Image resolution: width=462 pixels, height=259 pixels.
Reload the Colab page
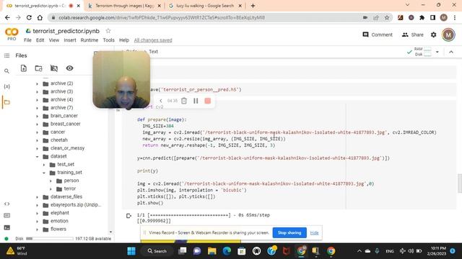[29, 17]
